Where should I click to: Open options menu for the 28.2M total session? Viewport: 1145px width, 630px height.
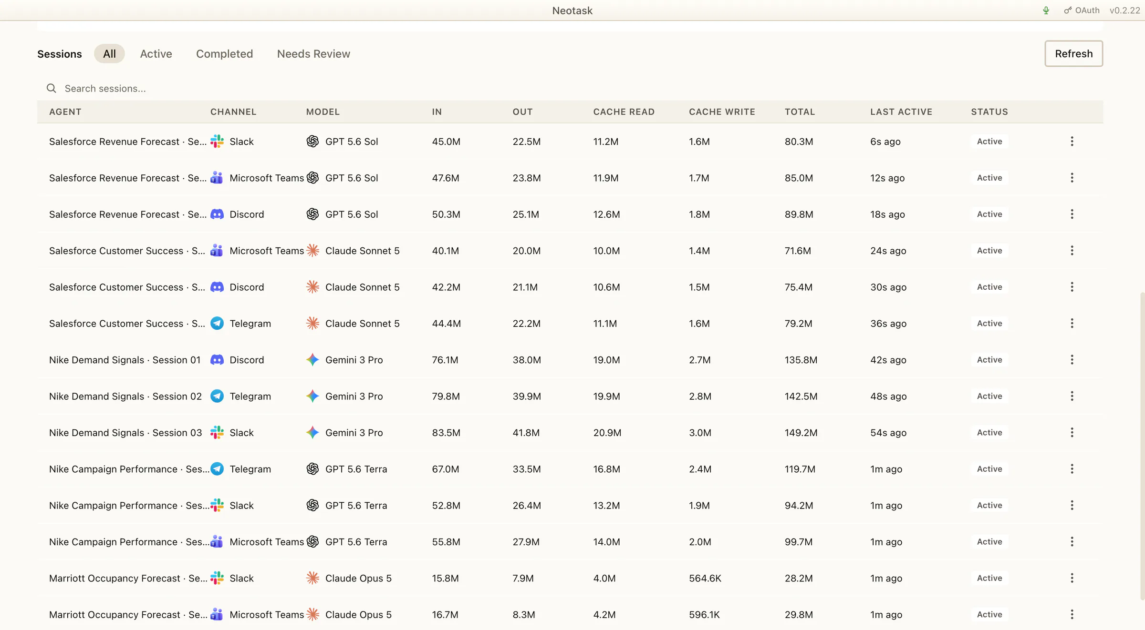1072,579
